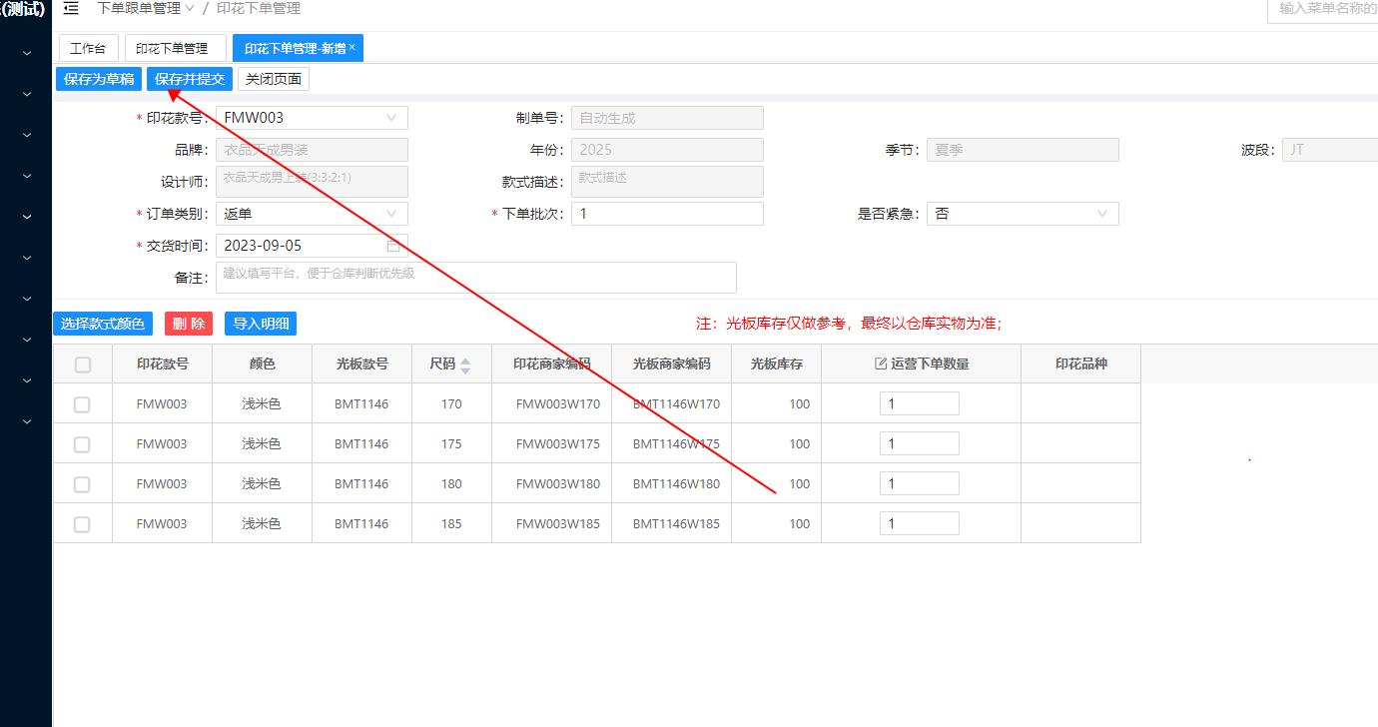
Task: Close the 印花下单管理-新增 tab with X
Action: pos(351,47)
